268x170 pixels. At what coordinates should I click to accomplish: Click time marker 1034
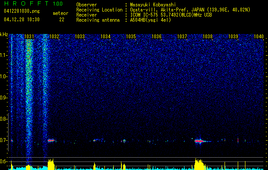tap(106, 37)
